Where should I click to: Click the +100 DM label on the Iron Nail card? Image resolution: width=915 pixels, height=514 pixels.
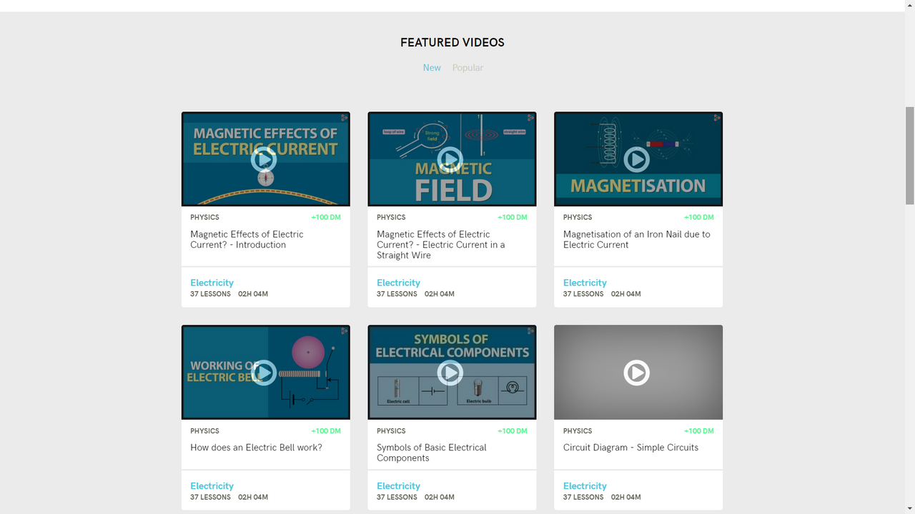699,217
